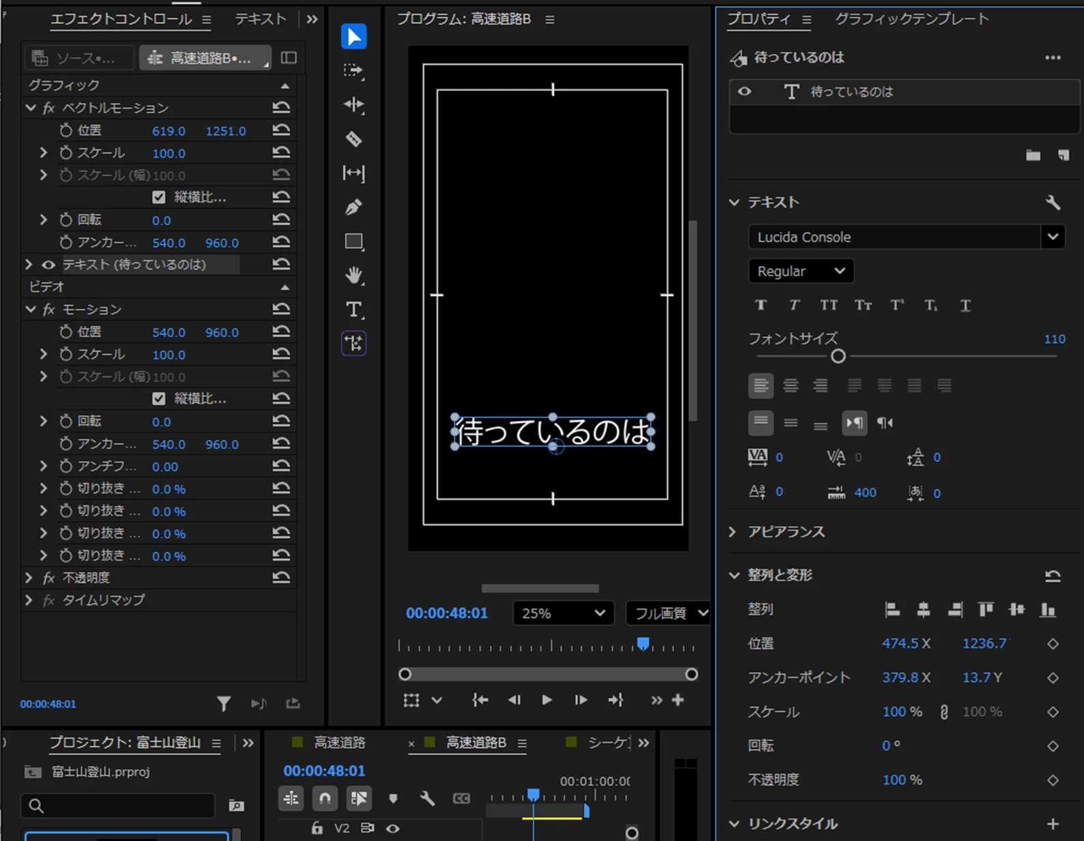1084x841 pixels.
Task: Align layer to horizontal center
Action: tap(923, 610)
